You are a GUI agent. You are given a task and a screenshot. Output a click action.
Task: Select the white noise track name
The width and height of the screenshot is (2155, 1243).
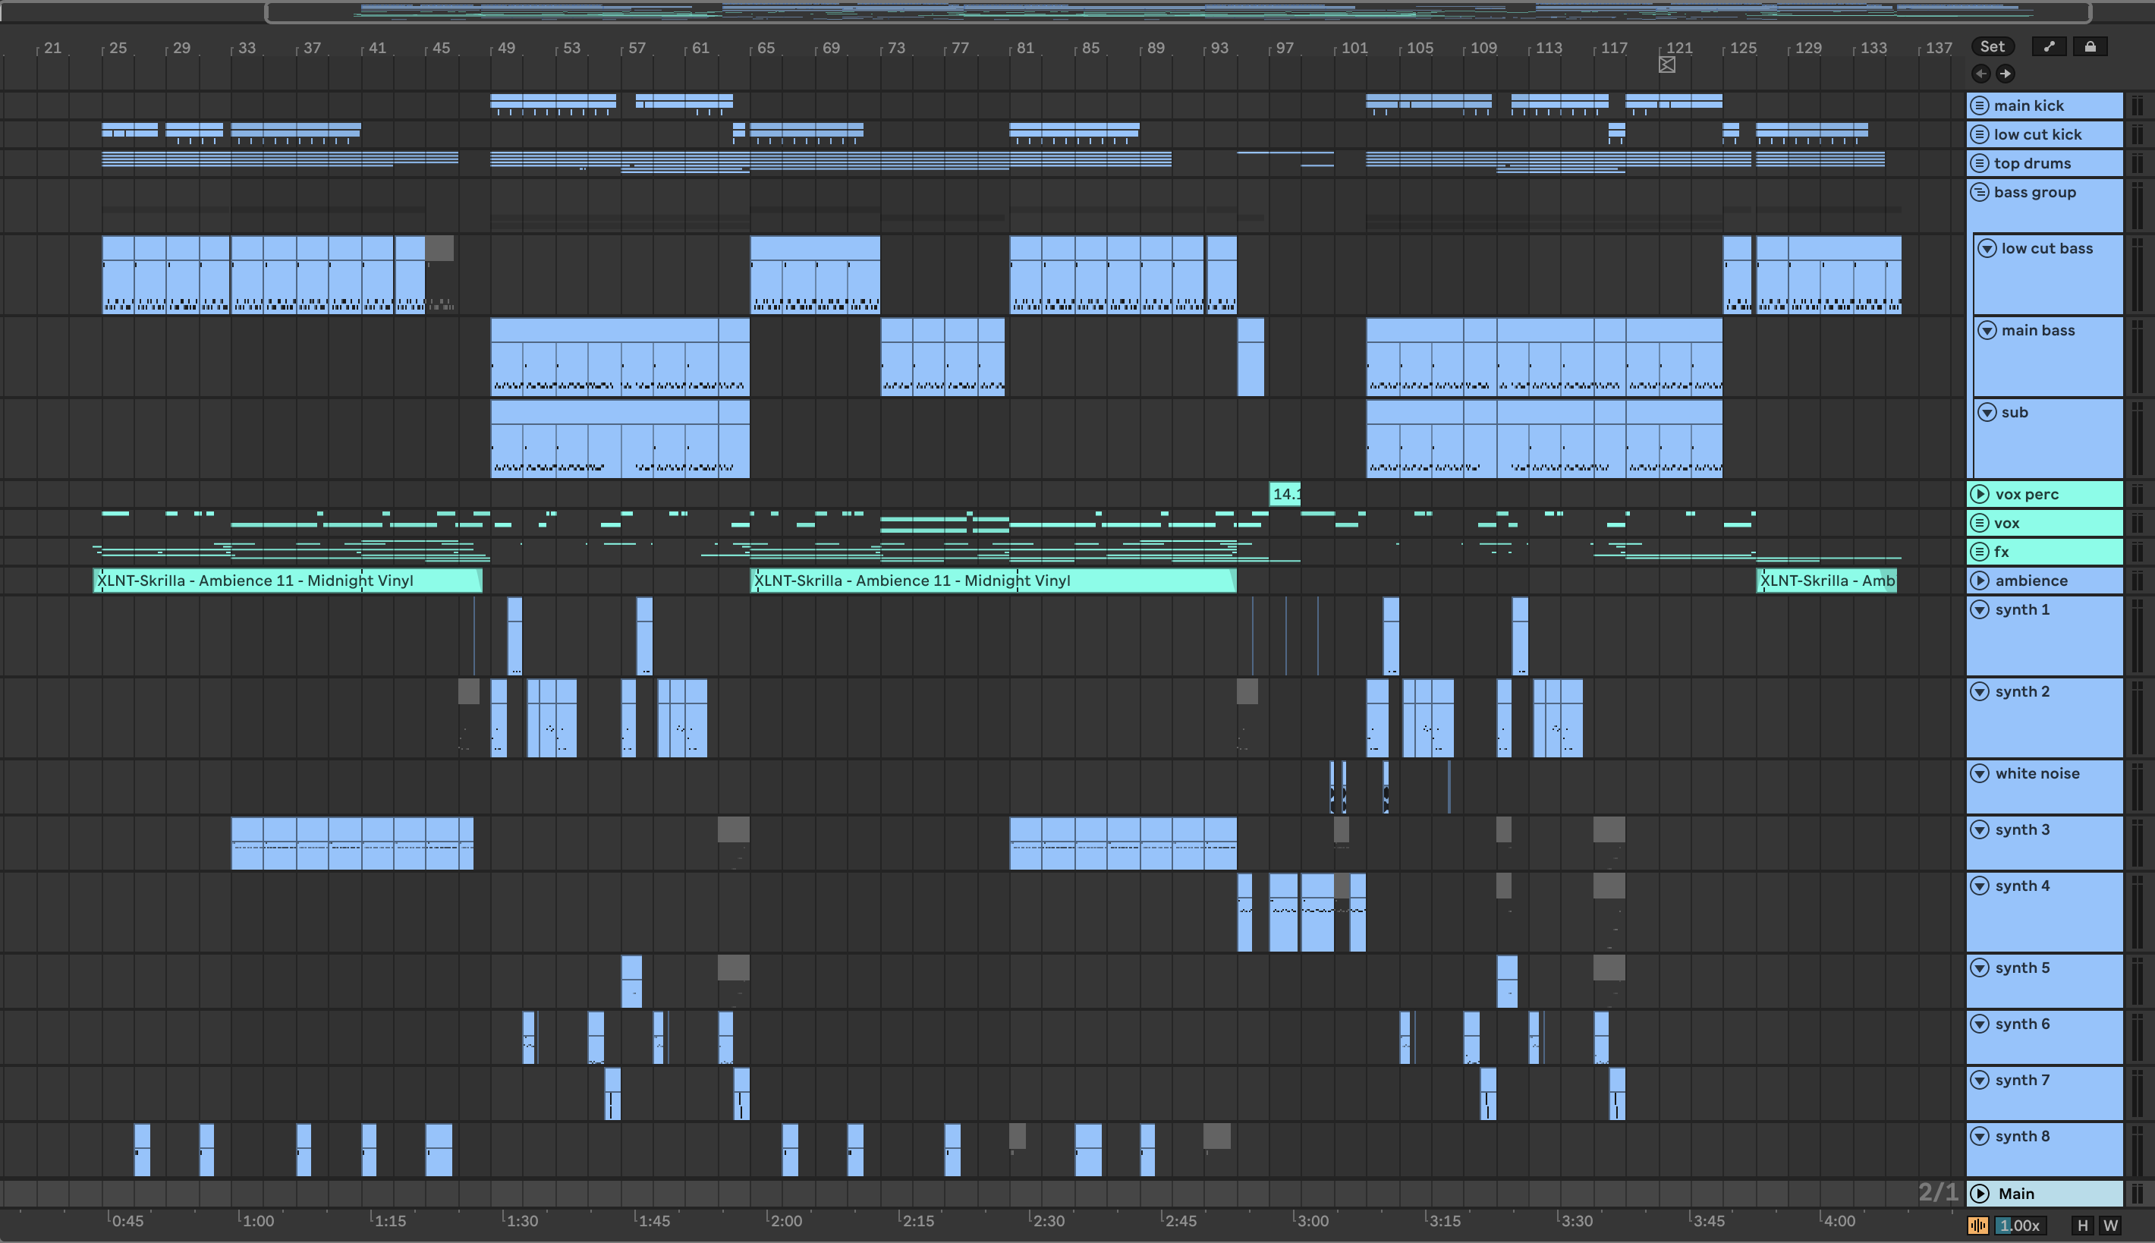pyautogui.click(x=2037, y=773)
